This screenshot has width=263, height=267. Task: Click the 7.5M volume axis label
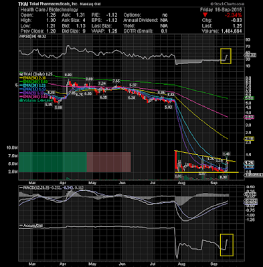(13, 156)
